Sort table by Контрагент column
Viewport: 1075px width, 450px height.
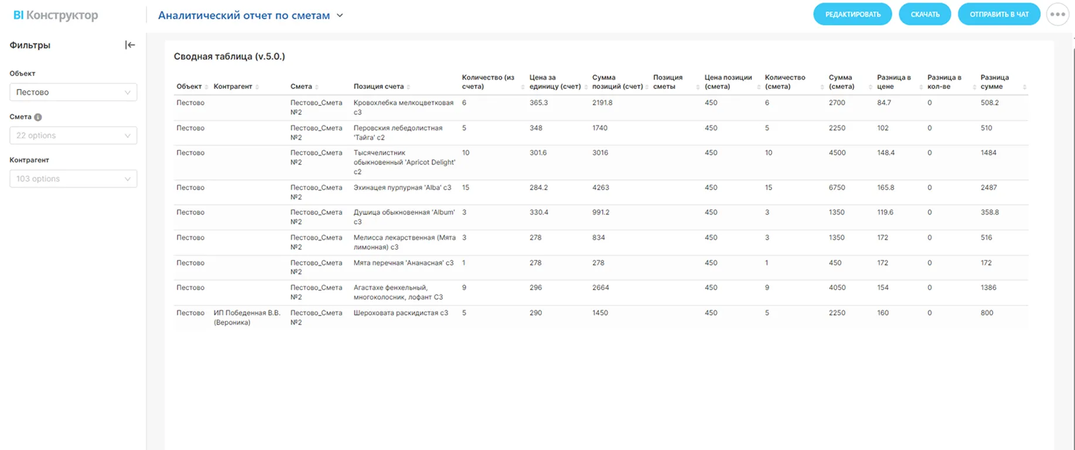coord(257,87)
